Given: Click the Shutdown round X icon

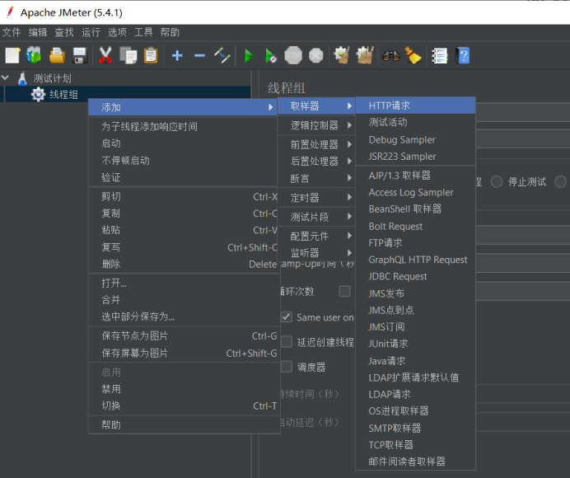Looking at the screenshot, I should click(316, 56).
